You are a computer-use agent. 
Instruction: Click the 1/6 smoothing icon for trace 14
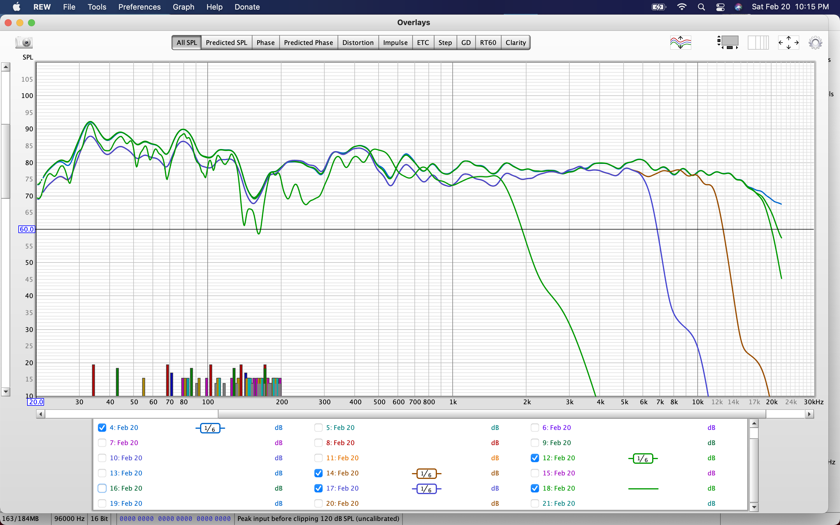tap(427, 474)
